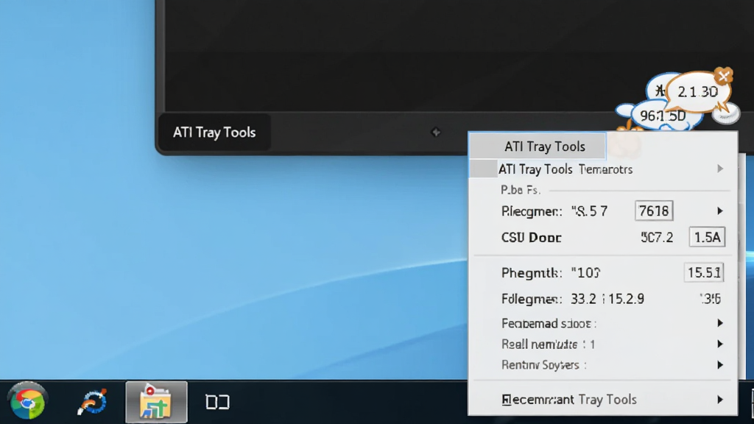The width and height of the screenshot is (754, 424).
Task: Open the highlighted folder app in the taskbar
Action: (156, 403)
